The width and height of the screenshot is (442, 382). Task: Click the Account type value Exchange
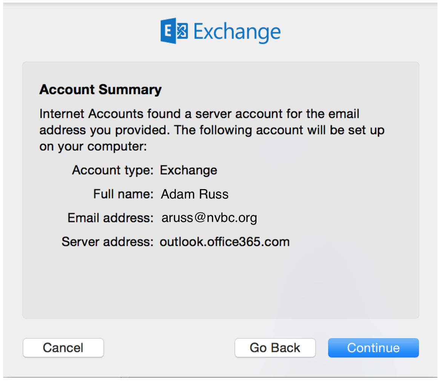(188, 170)
